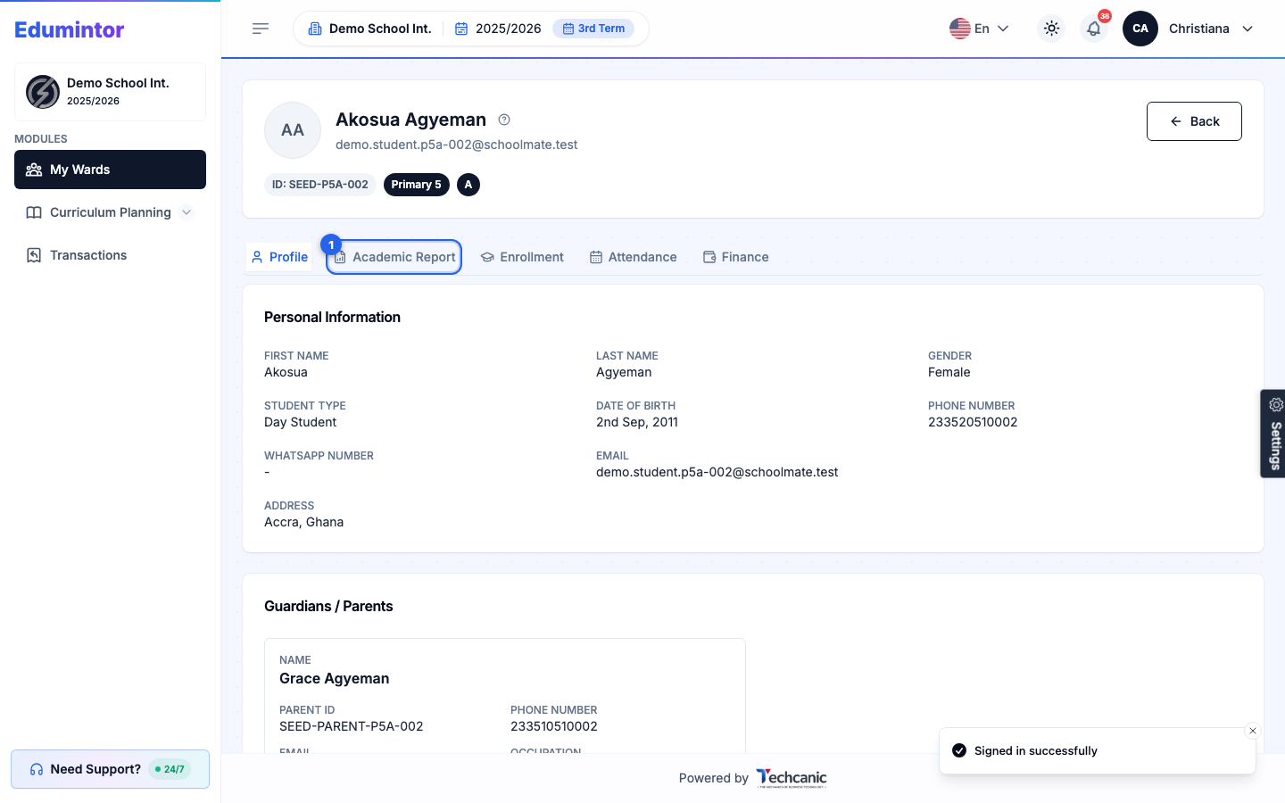This screenshot has height=803, width=1285.
Task: Click the headset Need Support icon
Action: point(37,769)
